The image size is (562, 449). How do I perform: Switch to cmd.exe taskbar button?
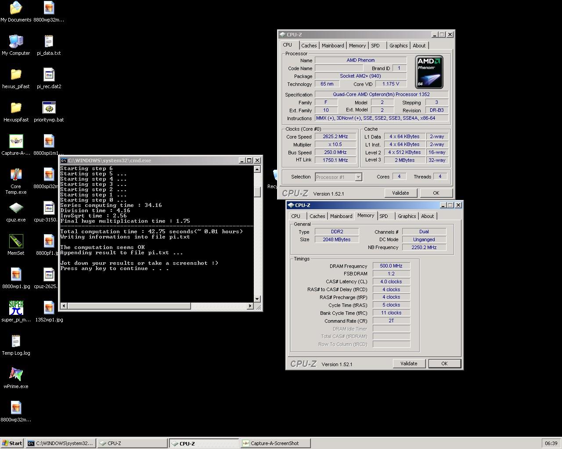(x=61, y=443)
